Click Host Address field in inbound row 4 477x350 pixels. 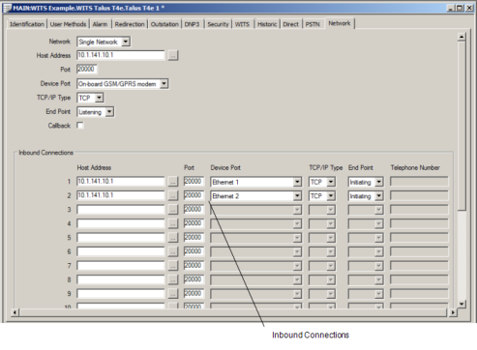tap(121, 223)
